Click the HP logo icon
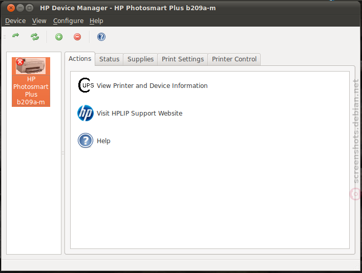Viewport: 362px width, 273px height. point(86,113)
